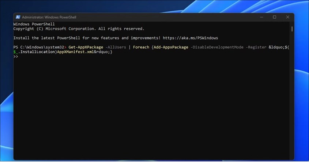The height and width of the screenshot is (162, 309).
Task: Click the '-AllUsers' parameter text
Action: 116,47
